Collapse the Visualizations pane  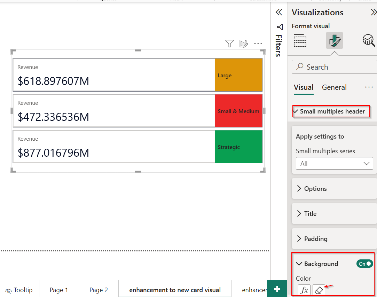point(374,12)
